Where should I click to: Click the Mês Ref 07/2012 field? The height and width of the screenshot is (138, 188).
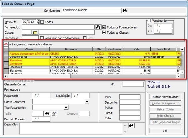click(29, 22)
